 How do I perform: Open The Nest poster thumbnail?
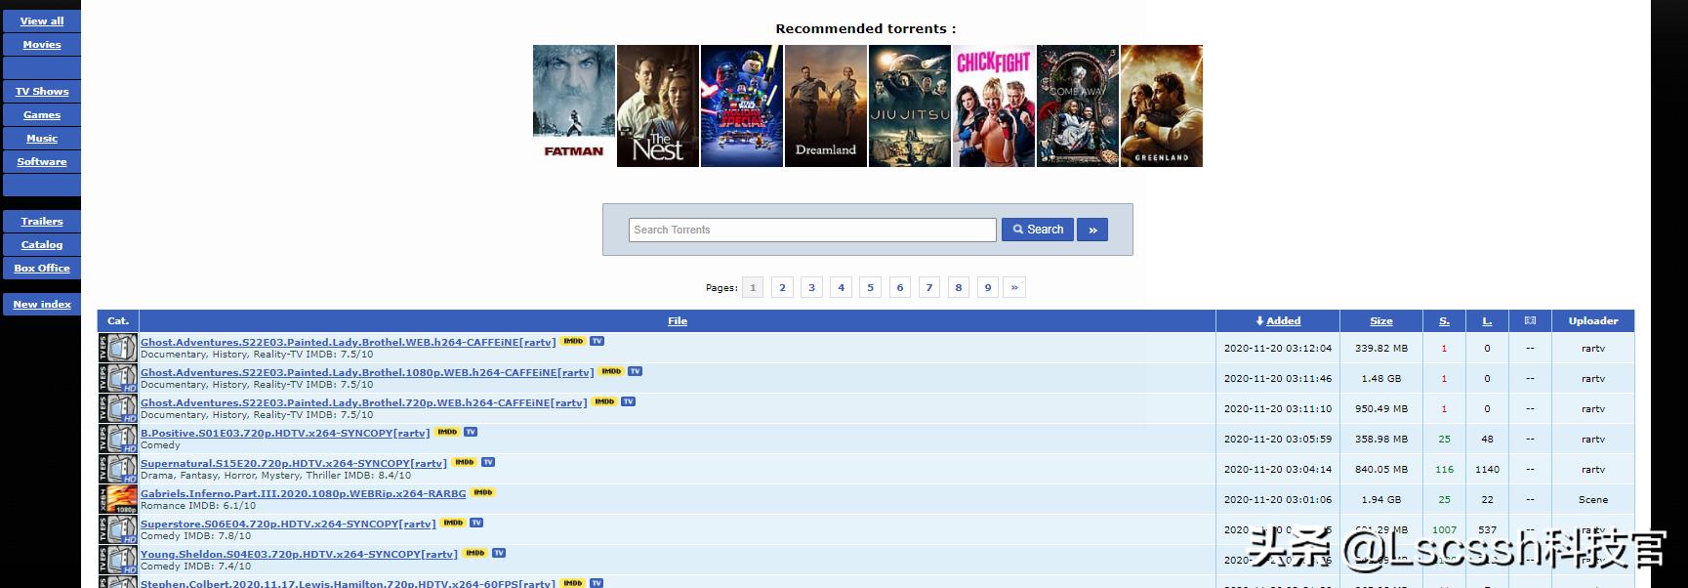click(658, 105)
